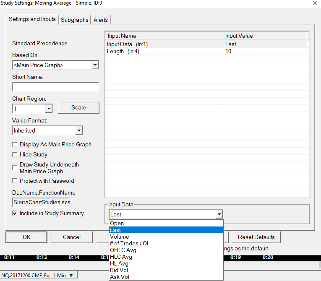Expand the Based On dropdown
This screenshot has height=281, width=321.
(x=95, y=65)
